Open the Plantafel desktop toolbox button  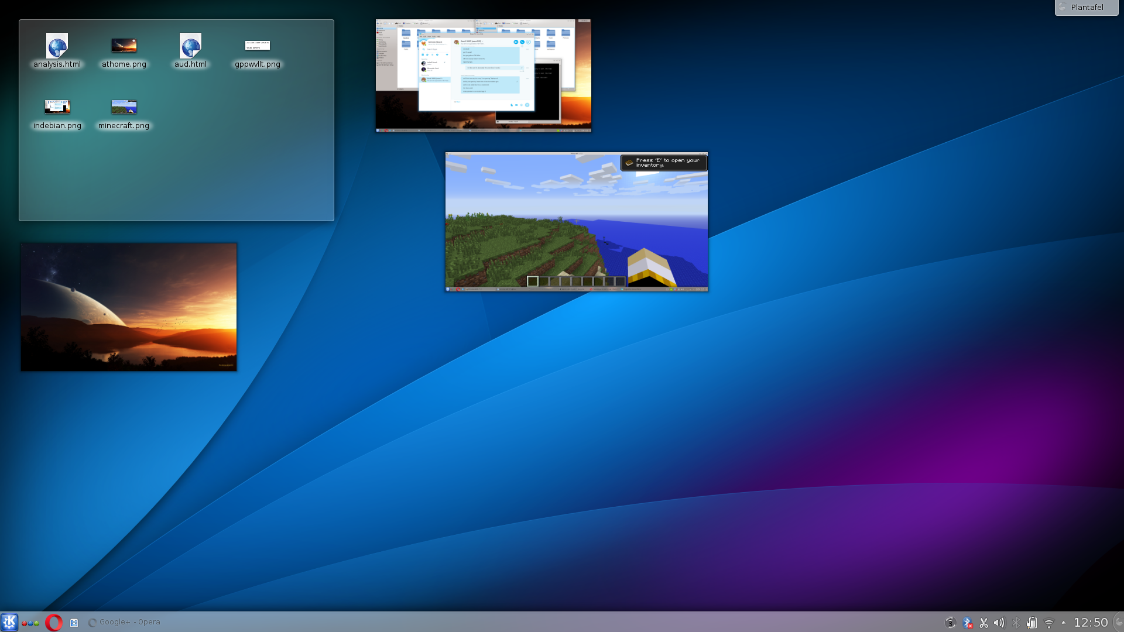tap(1087, 8)
